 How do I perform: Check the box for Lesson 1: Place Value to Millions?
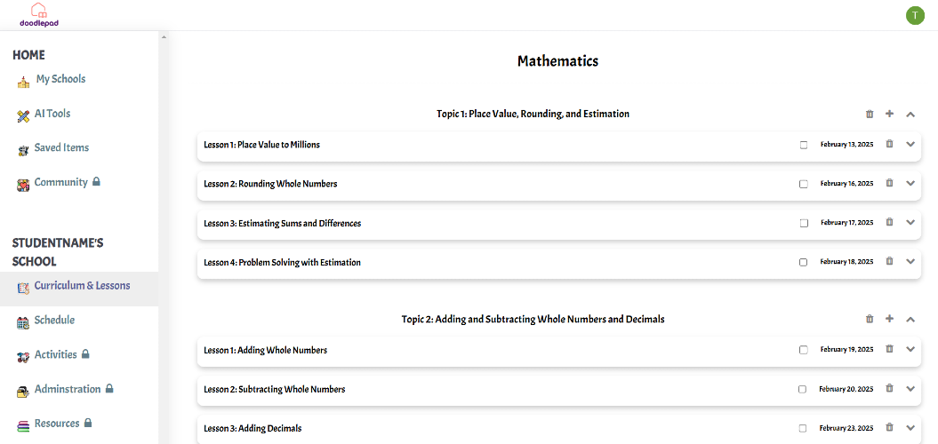pos(804,145)
